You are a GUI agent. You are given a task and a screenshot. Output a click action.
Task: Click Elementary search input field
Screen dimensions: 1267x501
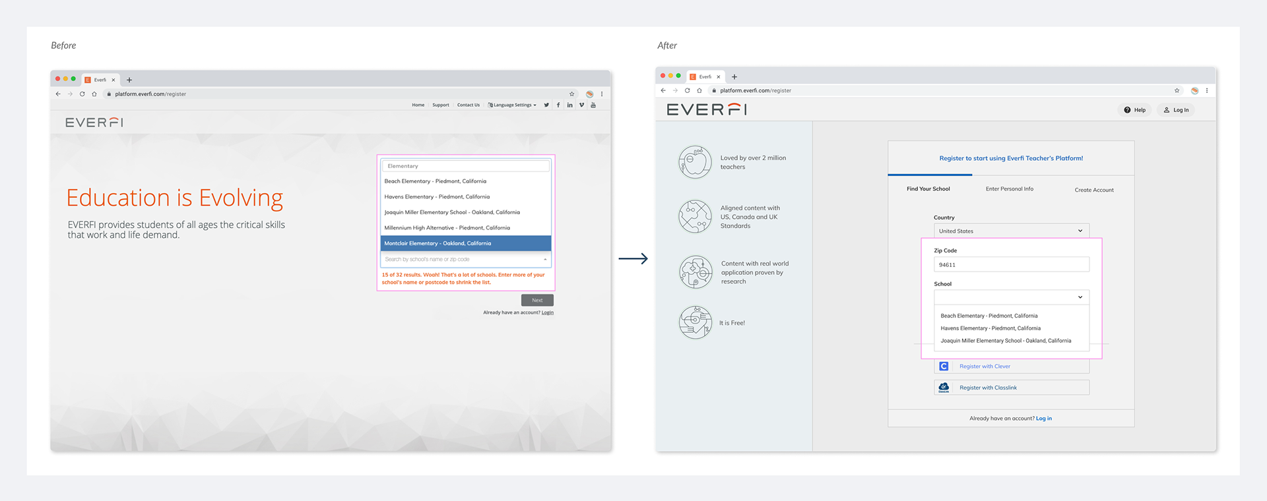[x=466, y=166]
